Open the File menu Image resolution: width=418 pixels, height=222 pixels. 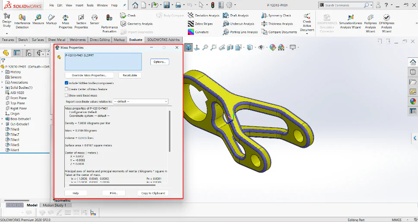tap(52, 5)
